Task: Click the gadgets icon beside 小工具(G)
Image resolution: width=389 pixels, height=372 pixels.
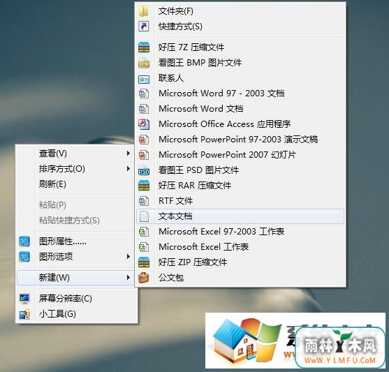Action: 25,313
